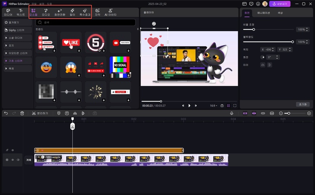Expand the 기초 스티커 category
Image resolution: width=315 pixels, height=195 pixels.
pyautogui.click(x=18, y=61)
